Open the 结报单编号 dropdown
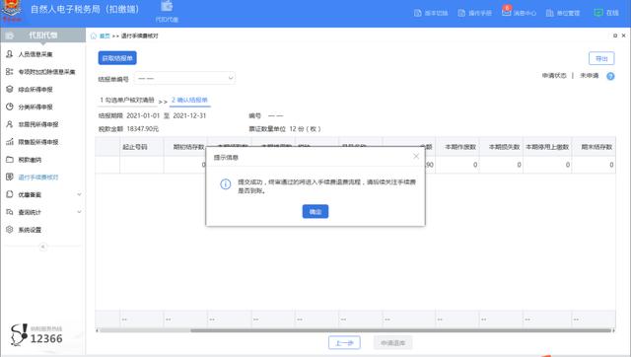This screenshot has height=357, width=631. [184, 78]
